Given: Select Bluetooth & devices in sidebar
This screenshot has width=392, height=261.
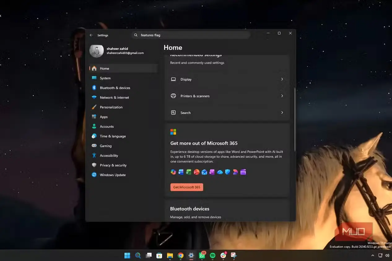Looking at the screenshot, I should (x=124, y=88).
